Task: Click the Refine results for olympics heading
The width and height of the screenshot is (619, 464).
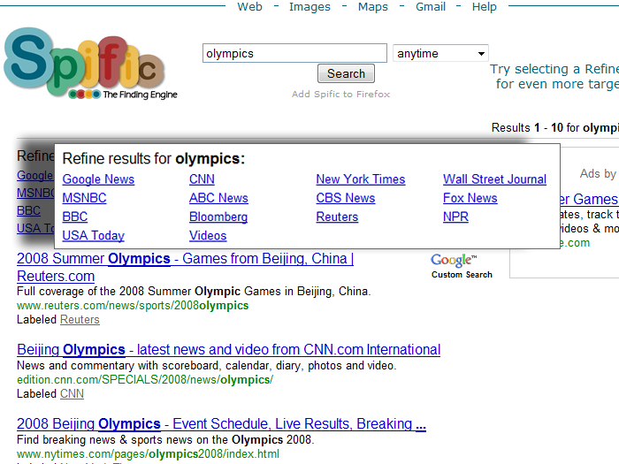Action: (154, 158)
